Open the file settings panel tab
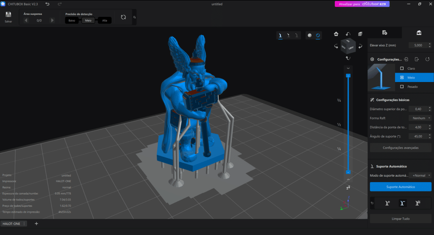 point(385,33)
